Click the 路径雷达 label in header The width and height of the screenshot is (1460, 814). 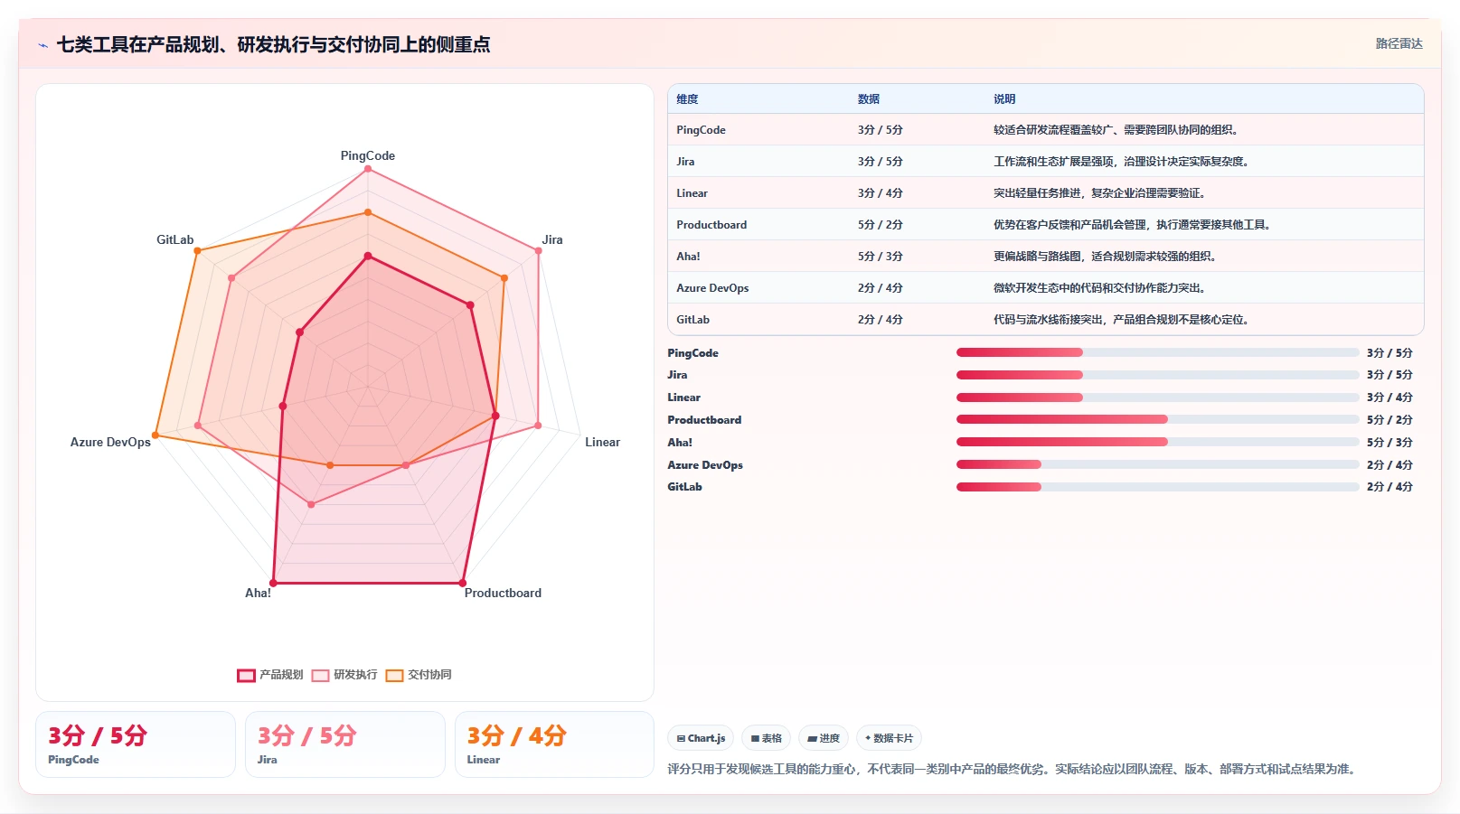(x=1399, y=43)
